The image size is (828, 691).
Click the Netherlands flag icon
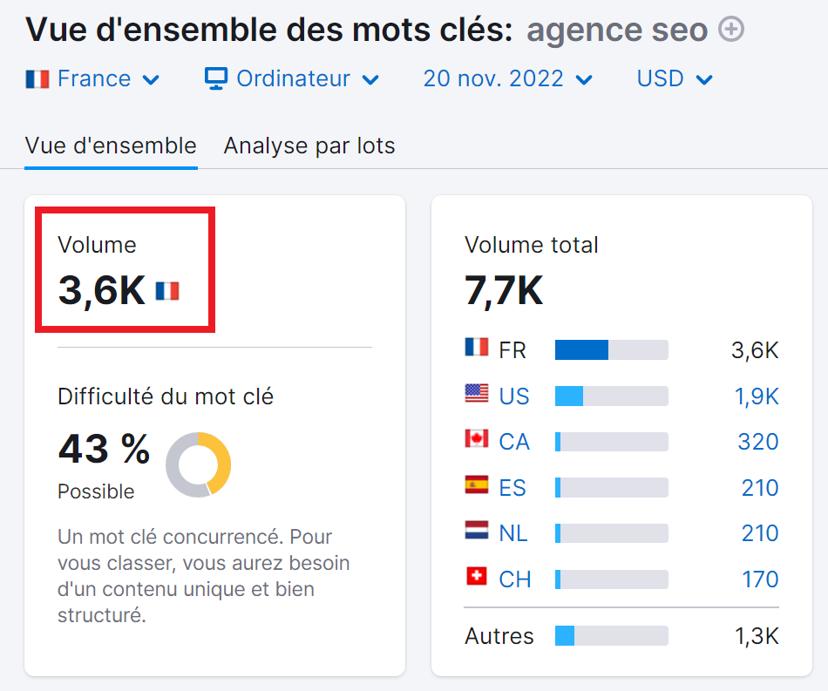click(475, 532)
